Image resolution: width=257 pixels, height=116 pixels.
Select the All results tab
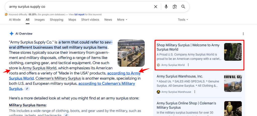[28, 20]
